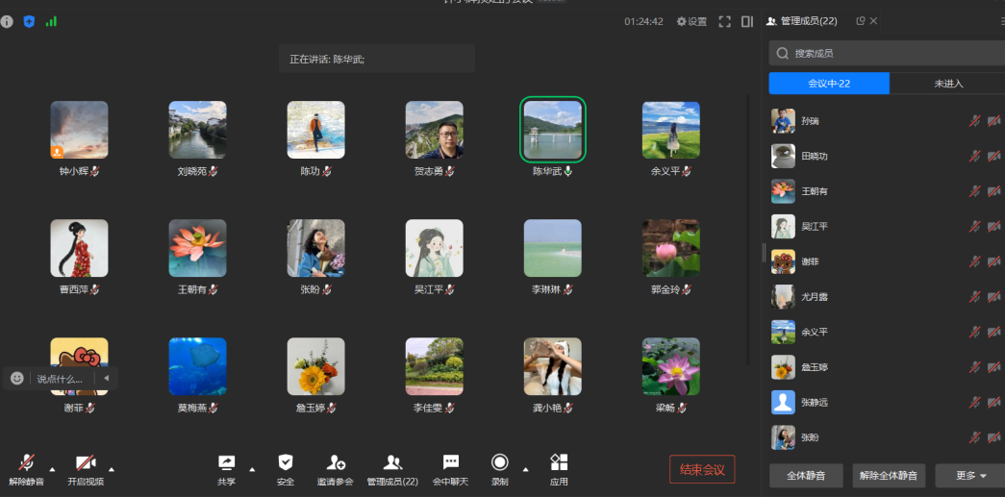Open 会中聊天 chat icon
Viewport: 1005px width, 497px height.
(451, 462)
